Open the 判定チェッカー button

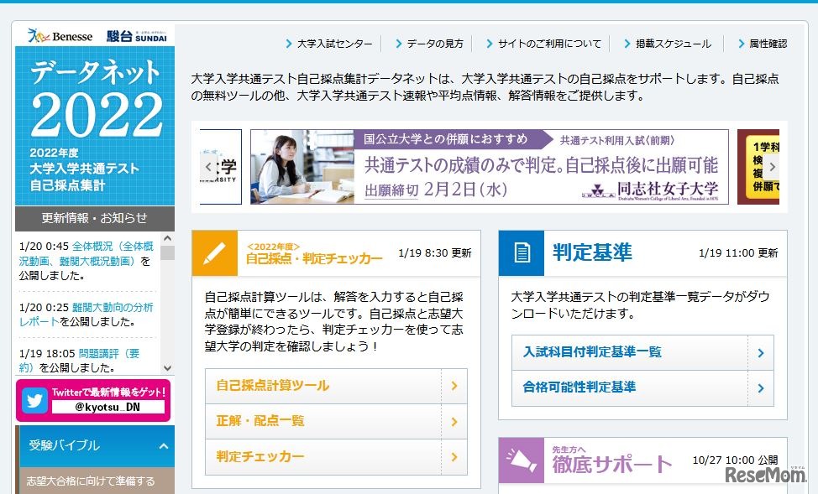coord(336,456)
